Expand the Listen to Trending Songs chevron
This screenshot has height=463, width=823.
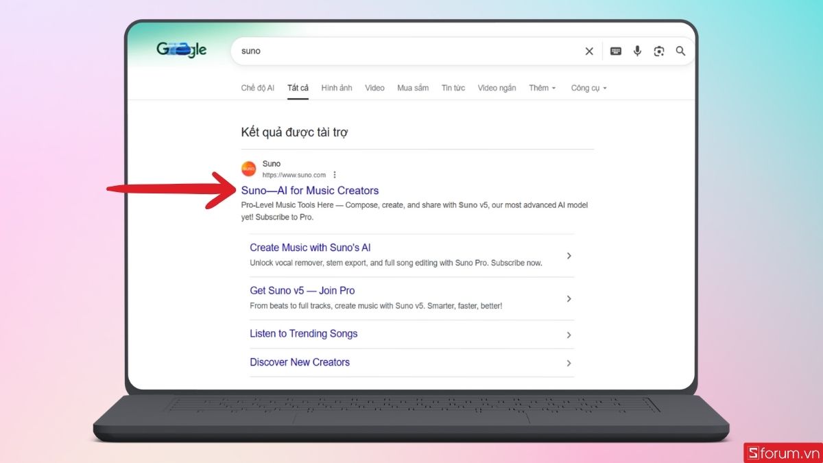tap(569, 335)
